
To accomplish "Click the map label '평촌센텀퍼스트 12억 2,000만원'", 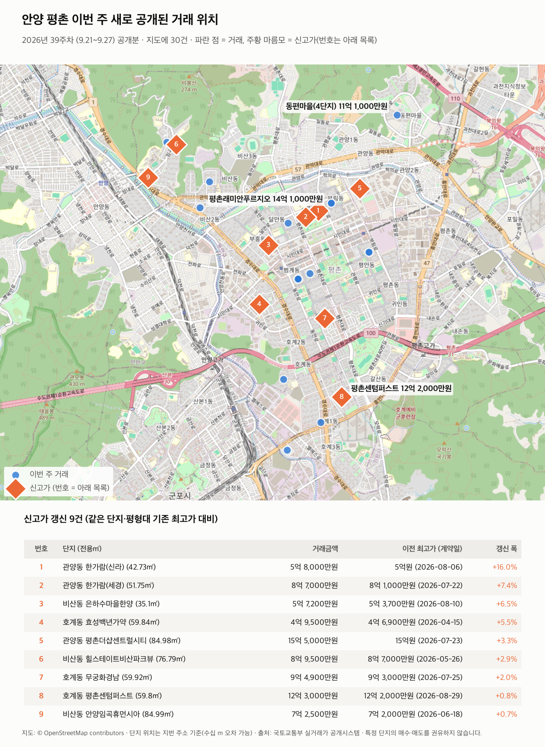I will pos(401,388).
